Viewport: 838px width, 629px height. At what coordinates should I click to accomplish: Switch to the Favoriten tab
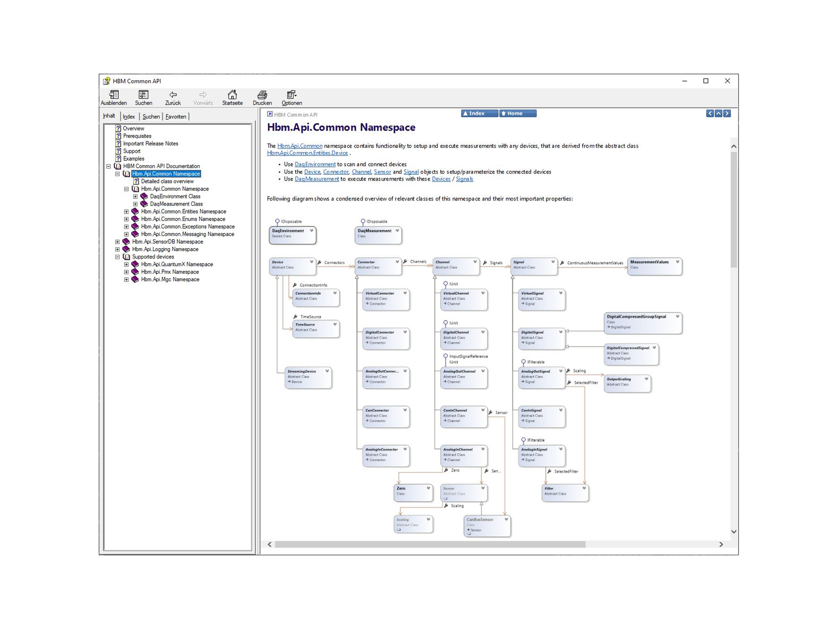tap(176, 117)
